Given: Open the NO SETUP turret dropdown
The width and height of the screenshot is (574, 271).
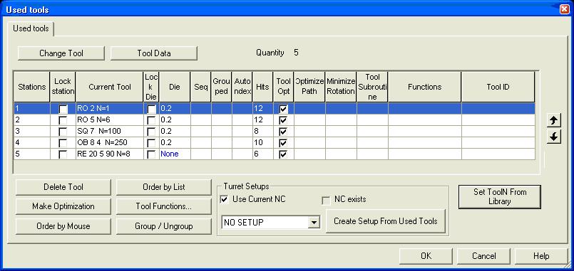Looking at the screenshot, I should pyautogui.click(x=313, y=222).
